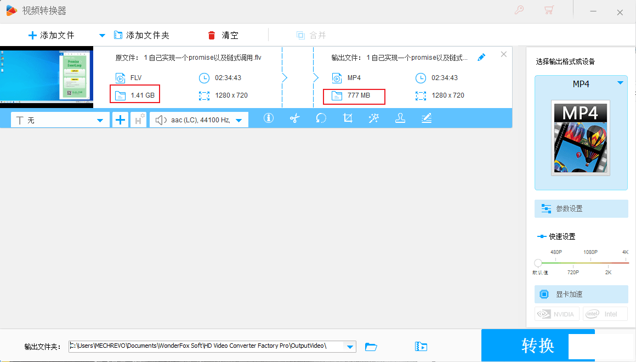Add a subtitle with the plus button

[x=120, y=120]
